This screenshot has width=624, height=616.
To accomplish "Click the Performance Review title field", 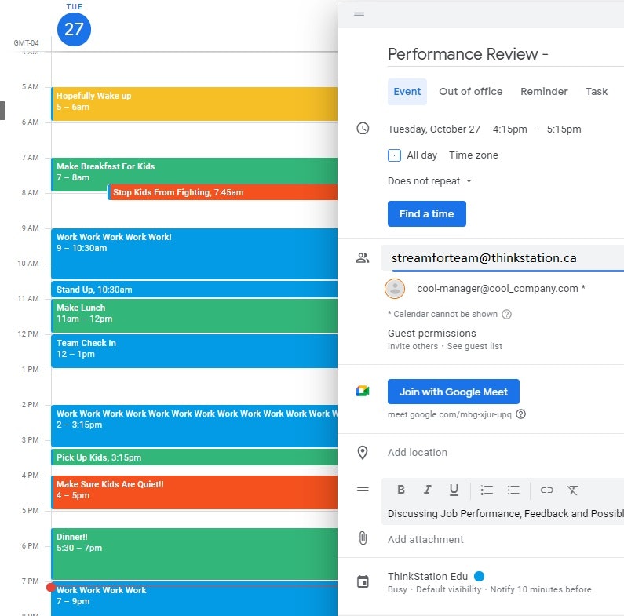I will click(x=505, y=54).
